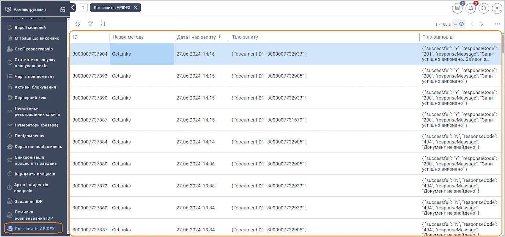Go to next page of records
Image resolution: width=505 pixels, height=237 pixels.
tap(482, 24)
